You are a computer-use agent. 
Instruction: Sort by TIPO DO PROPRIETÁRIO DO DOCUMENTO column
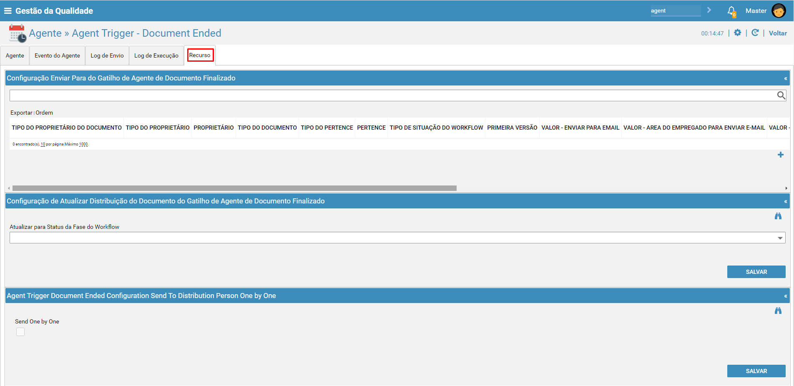coord(67,128)
